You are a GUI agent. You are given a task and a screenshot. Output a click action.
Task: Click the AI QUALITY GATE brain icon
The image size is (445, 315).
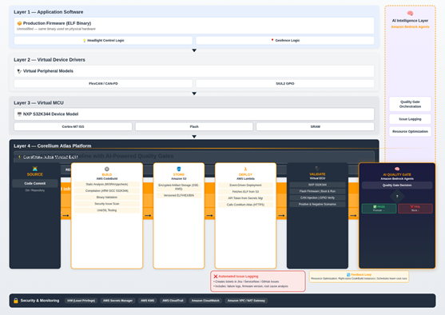tap(397, 169)
